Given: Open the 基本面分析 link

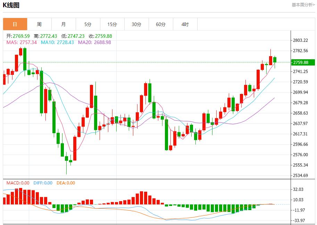Looking at the screenshot, I should pos(303,5).
